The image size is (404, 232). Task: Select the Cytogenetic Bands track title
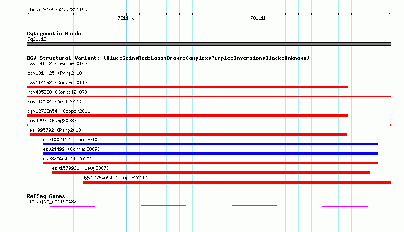tap(54, 34)
